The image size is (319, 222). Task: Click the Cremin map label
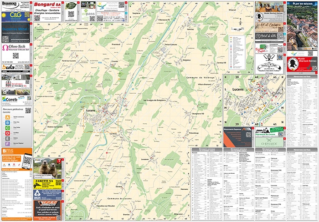[115, 61]
